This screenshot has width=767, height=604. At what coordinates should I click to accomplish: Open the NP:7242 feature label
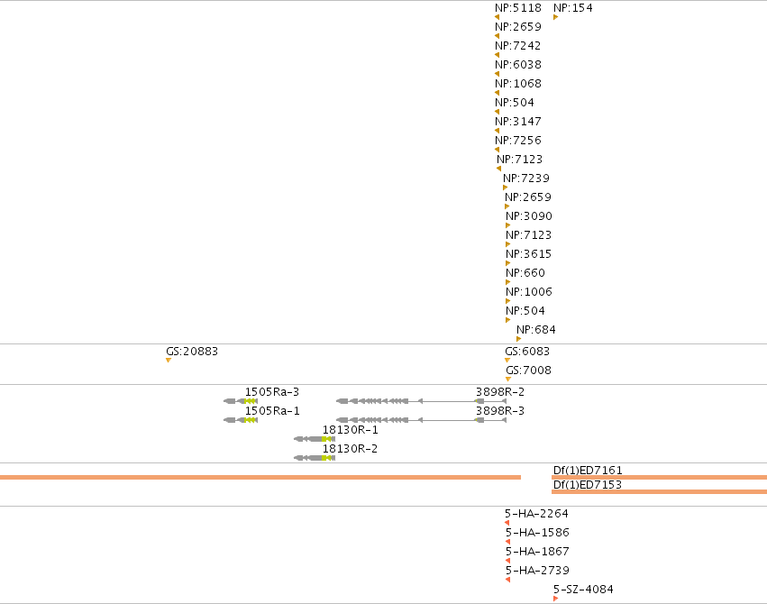click(x=517, y=45)
